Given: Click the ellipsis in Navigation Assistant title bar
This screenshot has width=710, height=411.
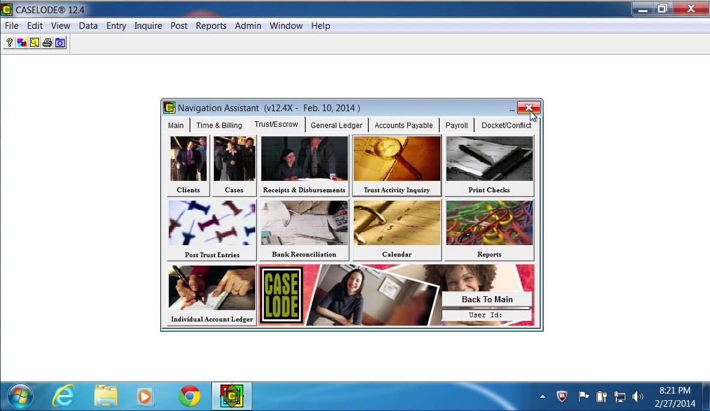Looking at the screenshot, I should (512, 109).
